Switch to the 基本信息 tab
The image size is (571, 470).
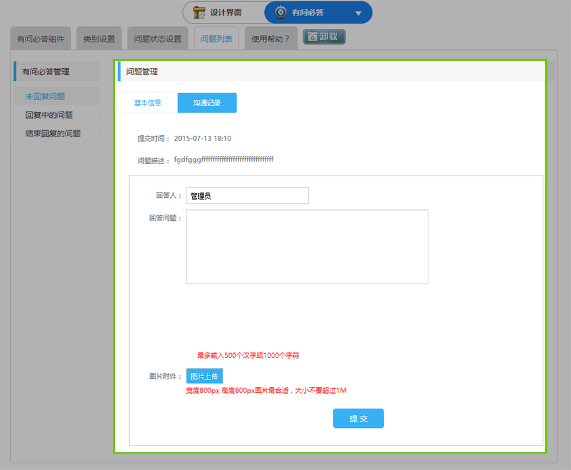pyautogui.click(x=148, y=103)
